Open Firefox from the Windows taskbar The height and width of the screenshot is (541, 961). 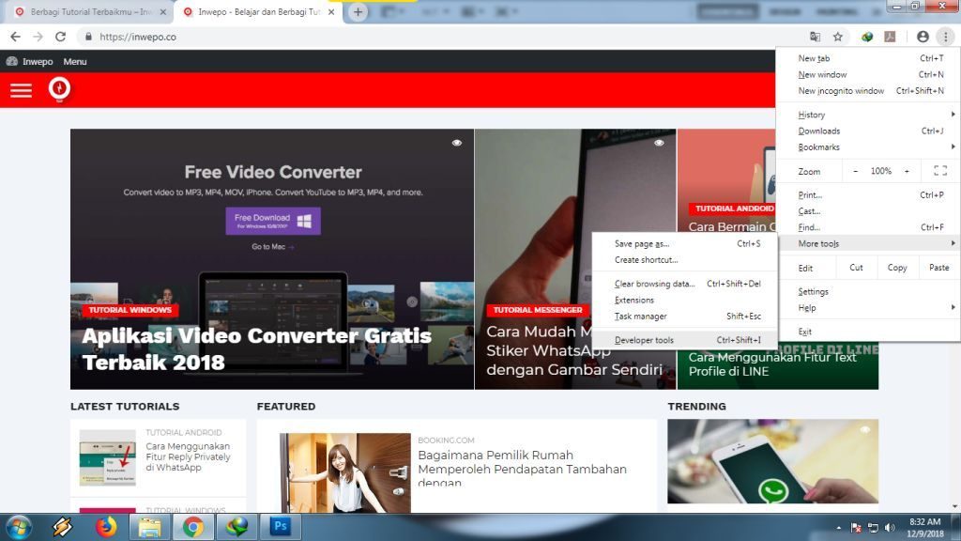(105, 527)
